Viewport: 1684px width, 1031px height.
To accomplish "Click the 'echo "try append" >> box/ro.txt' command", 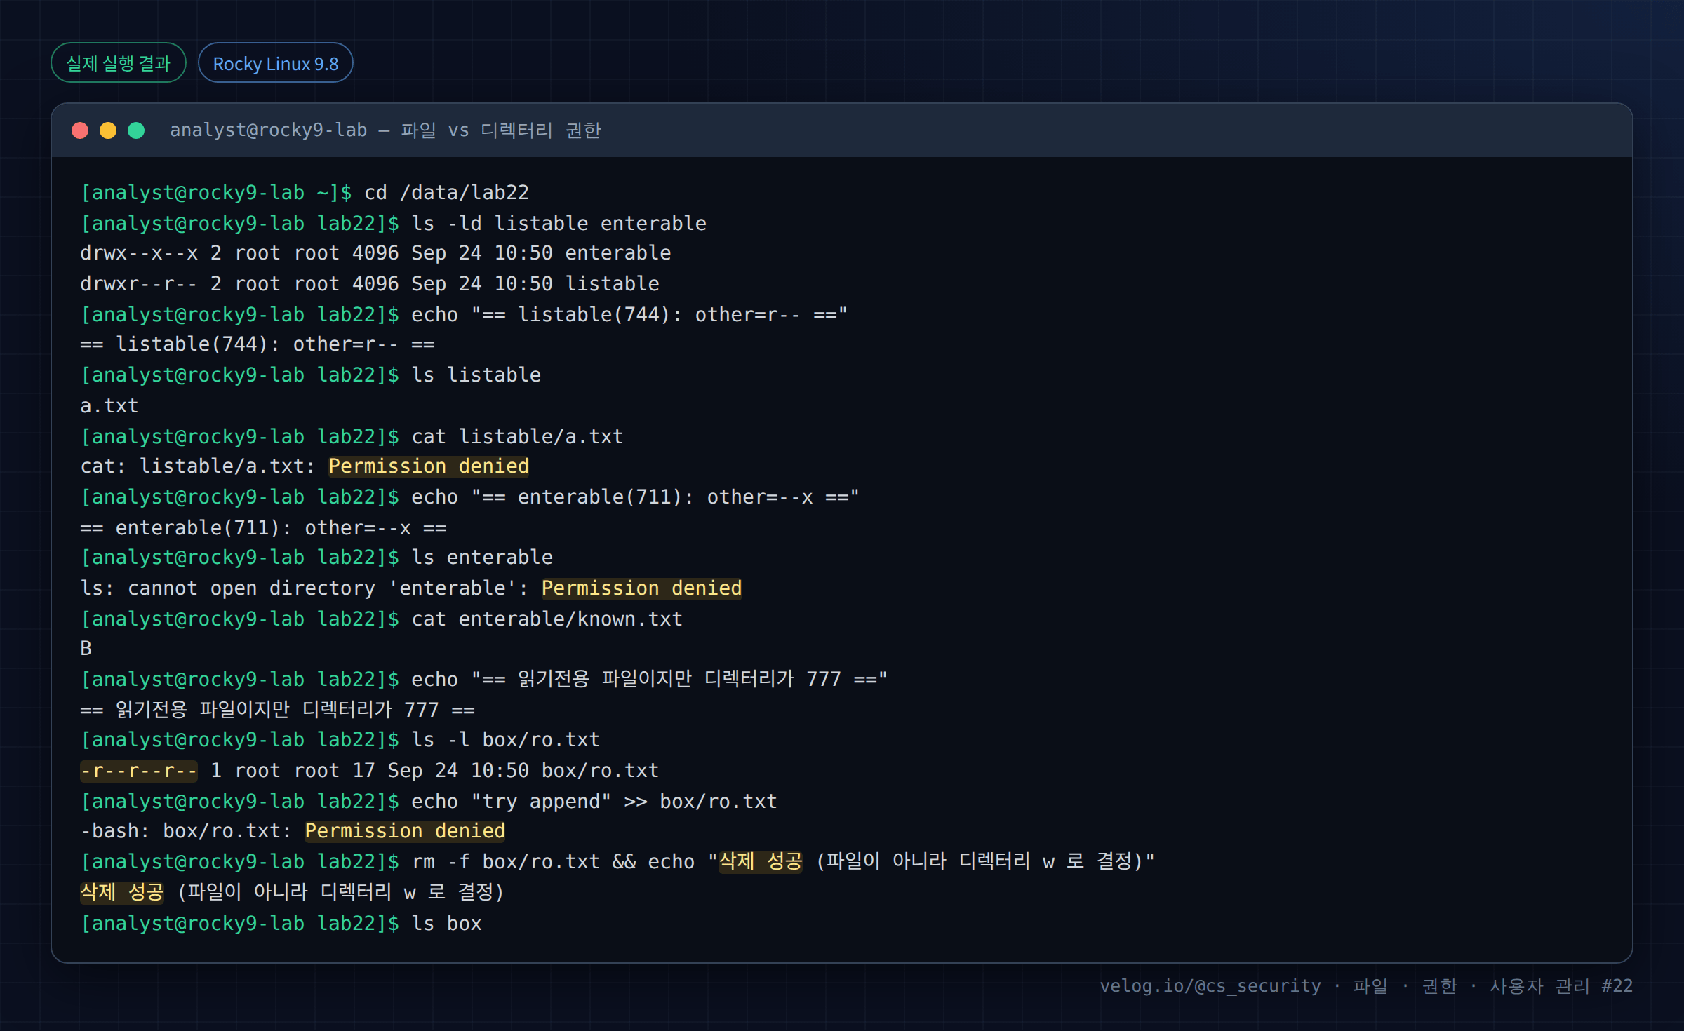I will pyautogui.click(x=594, y=801).
